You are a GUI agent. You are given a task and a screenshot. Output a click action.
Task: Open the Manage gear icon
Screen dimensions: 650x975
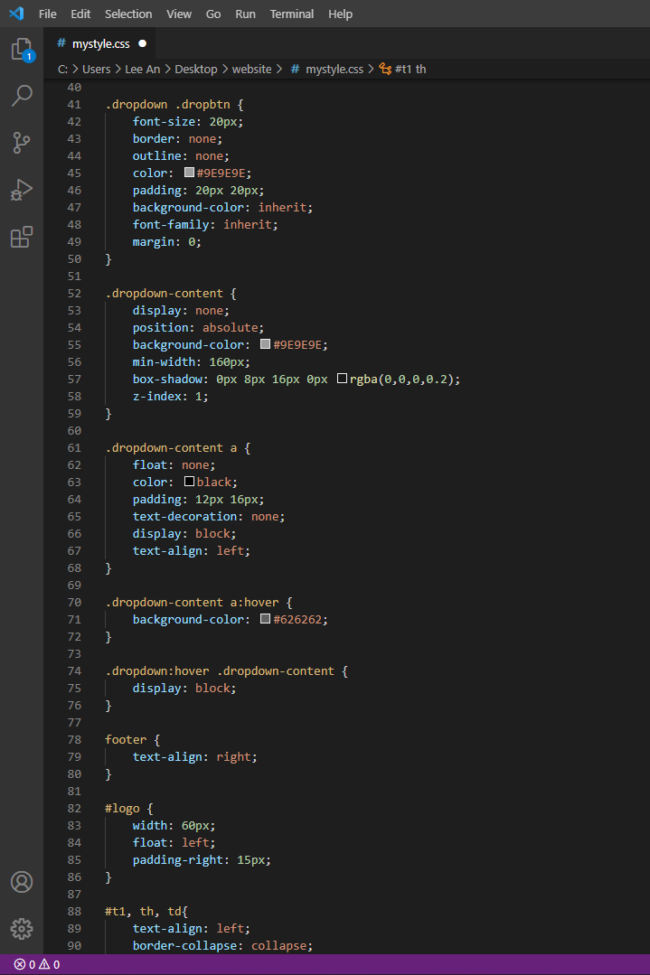(x=22, y=928)
